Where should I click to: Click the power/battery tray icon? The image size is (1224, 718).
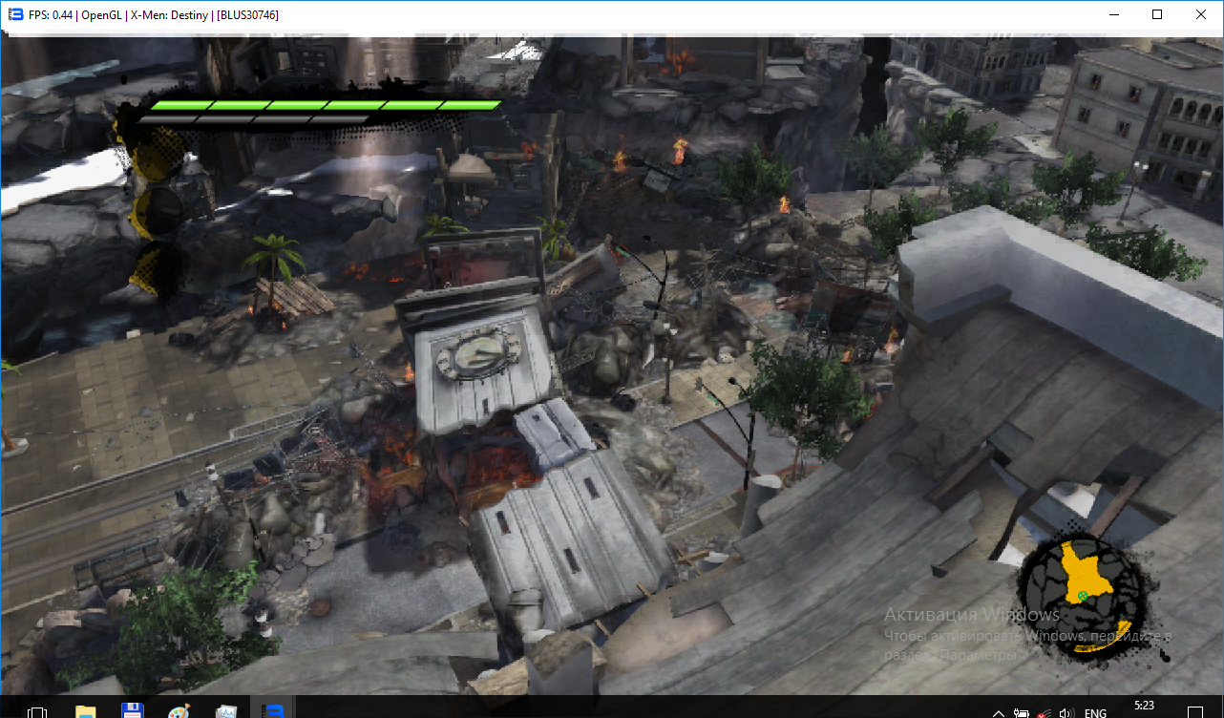click(1022, 712)
